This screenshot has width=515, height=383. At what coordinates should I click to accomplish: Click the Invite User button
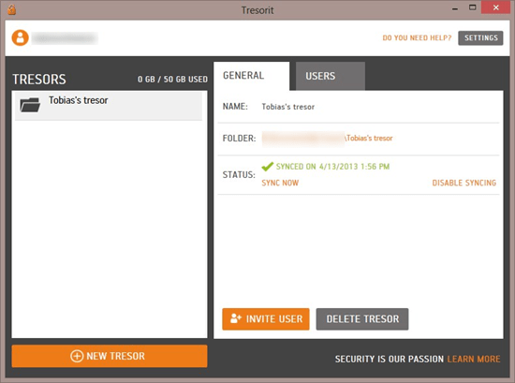point(266,319)
